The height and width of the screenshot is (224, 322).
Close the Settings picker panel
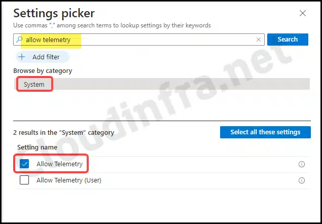click(303, 13)
